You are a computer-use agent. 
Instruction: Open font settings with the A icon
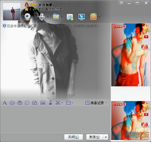[5, 103]
